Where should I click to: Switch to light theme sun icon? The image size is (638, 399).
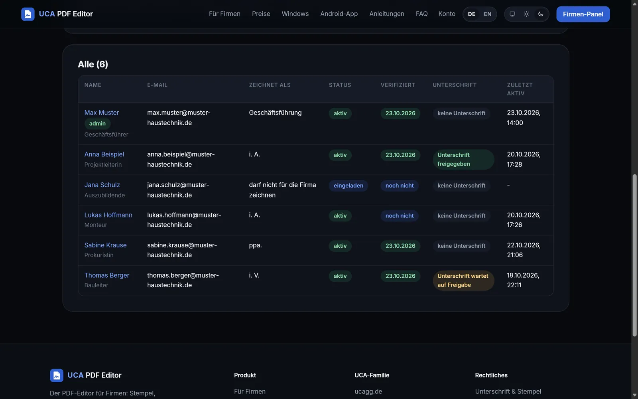coord(526,14)
